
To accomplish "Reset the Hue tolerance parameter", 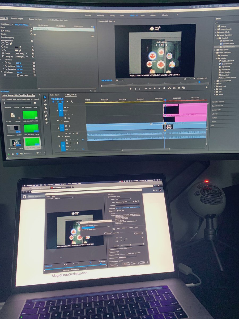I will click(33, 63).
